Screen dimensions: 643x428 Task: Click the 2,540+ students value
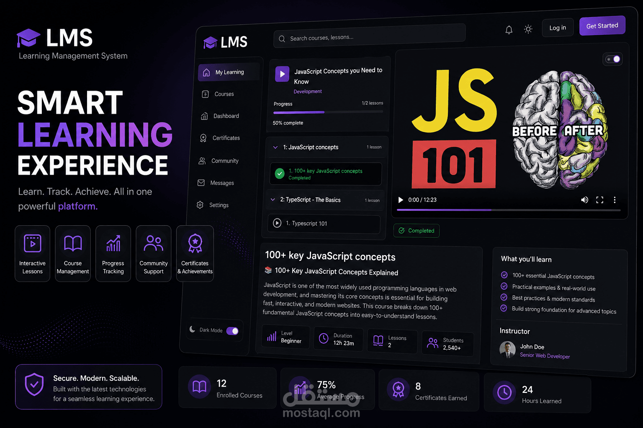(452, 348)
